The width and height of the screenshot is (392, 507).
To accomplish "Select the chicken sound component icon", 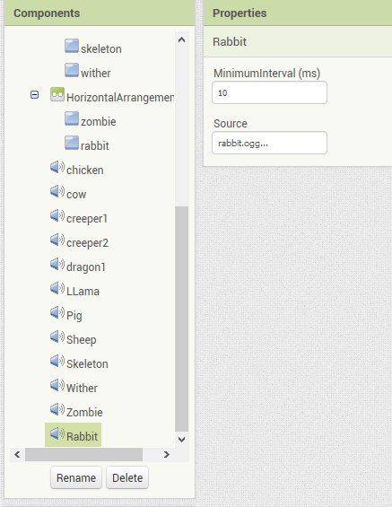I will [x=57, y=168].
